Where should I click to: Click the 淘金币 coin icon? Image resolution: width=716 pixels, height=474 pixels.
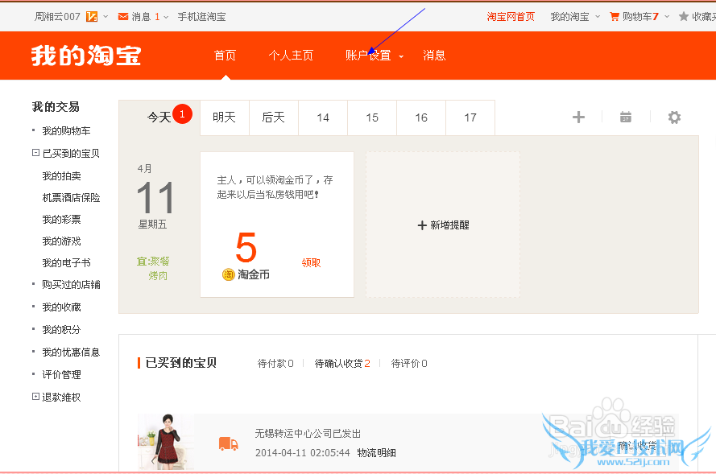228,274
